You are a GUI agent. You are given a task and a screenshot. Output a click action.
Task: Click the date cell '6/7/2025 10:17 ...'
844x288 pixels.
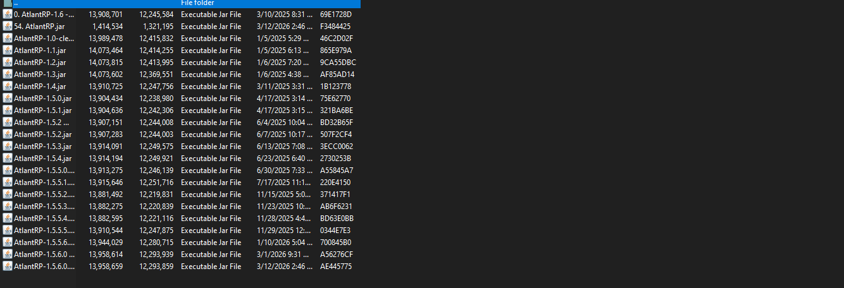(x=285, y=134)
